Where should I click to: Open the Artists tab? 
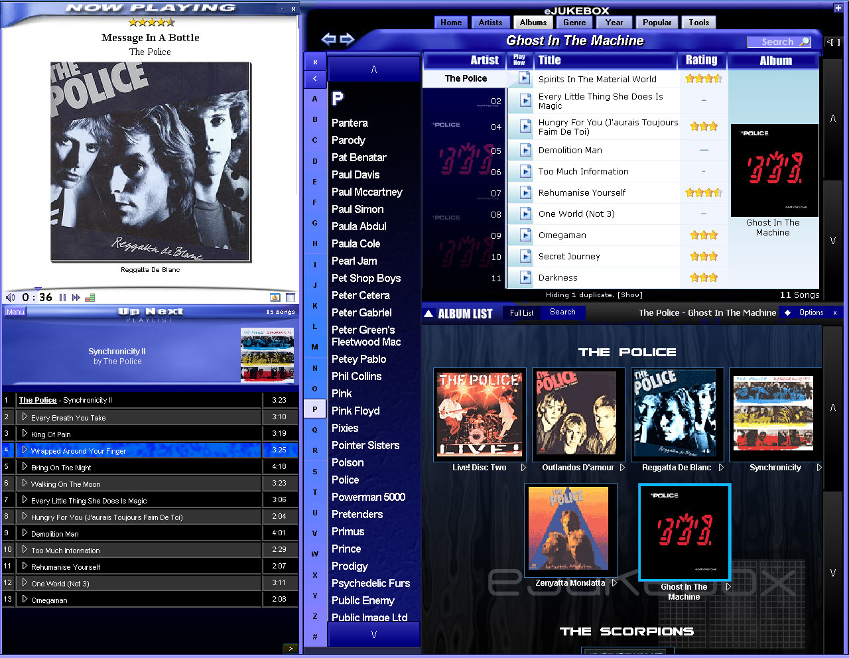[490, 22]
